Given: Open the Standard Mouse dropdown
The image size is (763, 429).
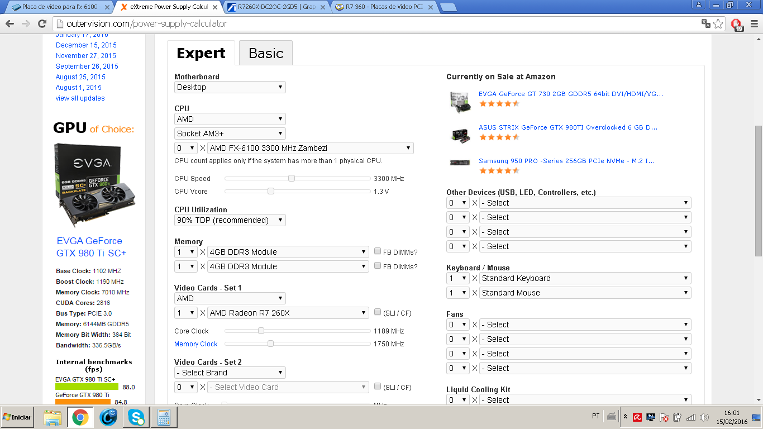Looking at the screenshot, I should pos(585,293).
